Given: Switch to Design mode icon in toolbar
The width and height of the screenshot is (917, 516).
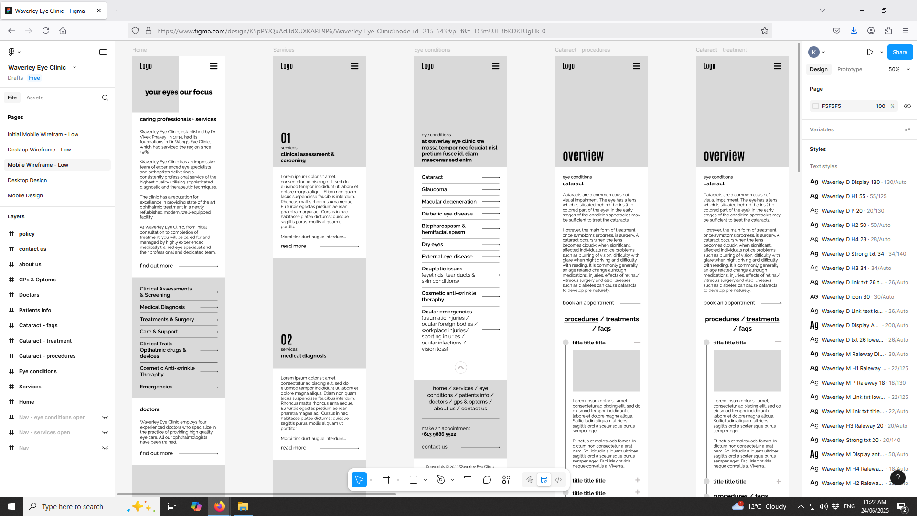Looking at the screenshot, I should 544,480.
